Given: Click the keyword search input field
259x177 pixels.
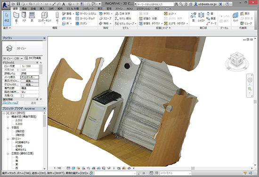Looking at the screenshot, I should tap(155, 4).
